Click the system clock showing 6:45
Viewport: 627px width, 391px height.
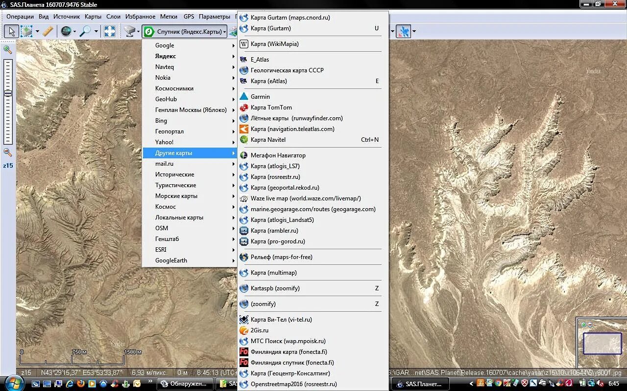[x=613, y=384]
